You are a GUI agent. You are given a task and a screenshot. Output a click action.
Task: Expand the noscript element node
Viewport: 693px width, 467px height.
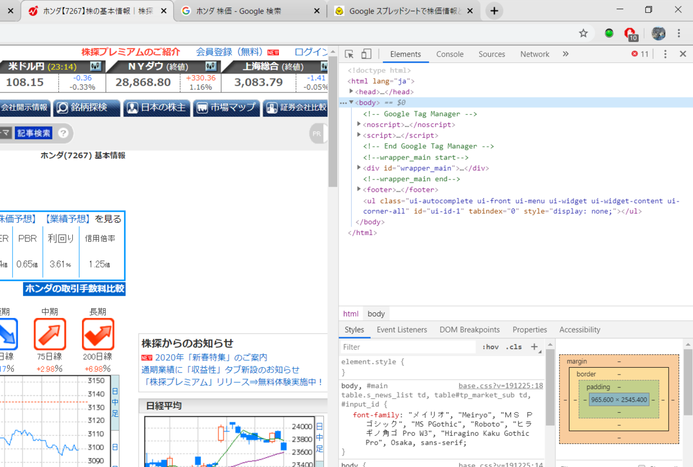[x=359, y=124]
